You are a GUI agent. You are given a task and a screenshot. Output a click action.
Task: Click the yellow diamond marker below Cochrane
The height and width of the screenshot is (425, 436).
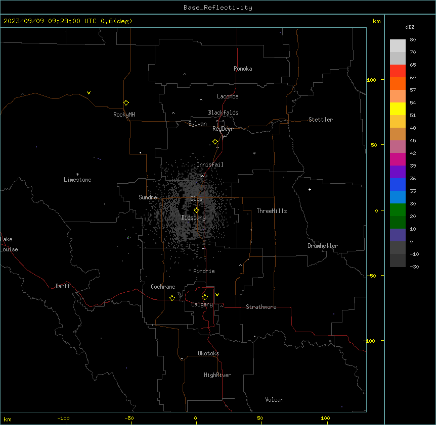point(172,298)
